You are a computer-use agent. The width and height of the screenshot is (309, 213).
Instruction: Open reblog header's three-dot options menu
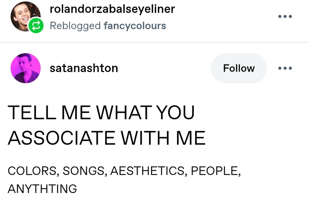click(x=285, y=16)
